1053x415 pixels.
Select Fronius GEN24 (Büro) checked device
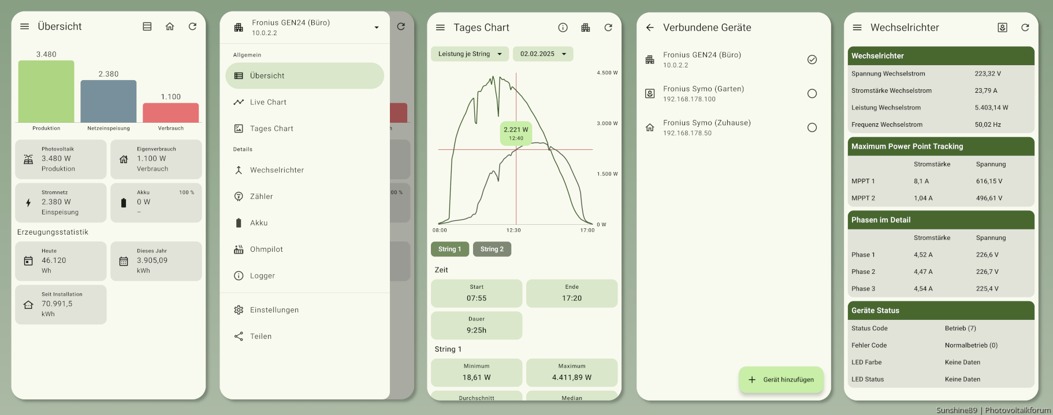tap(812, 59)
